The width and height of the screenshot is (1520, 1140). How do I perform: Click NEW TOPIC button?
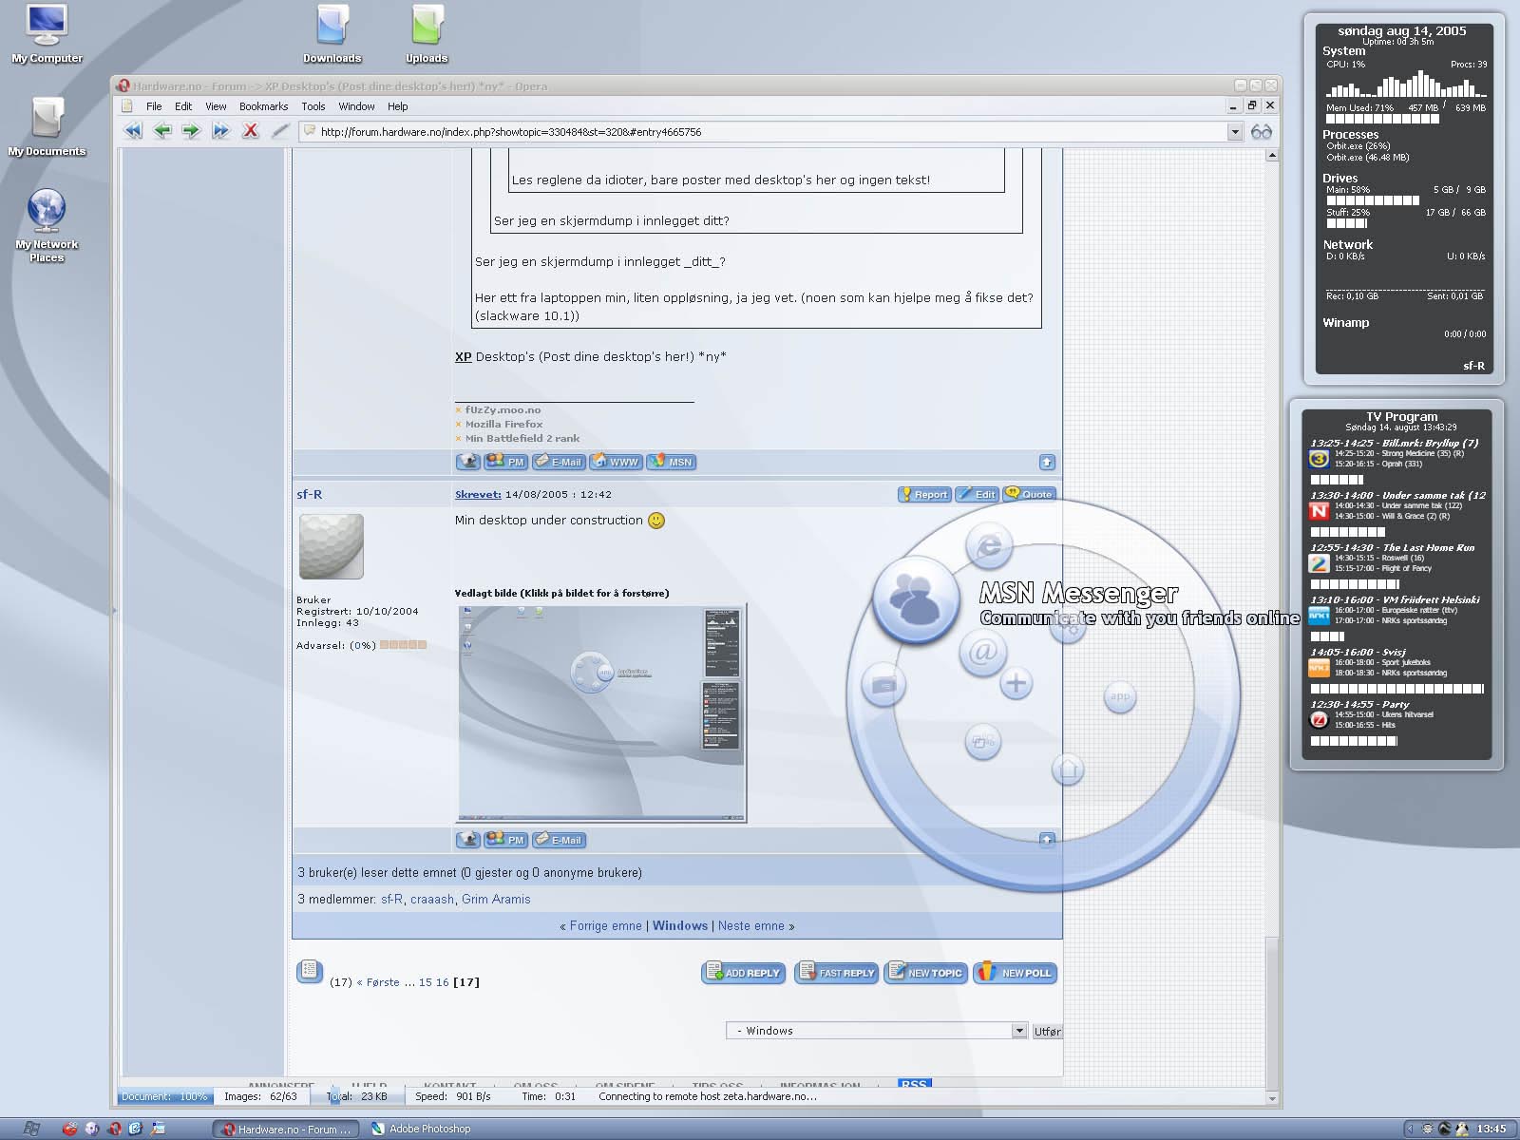[925, 973]
